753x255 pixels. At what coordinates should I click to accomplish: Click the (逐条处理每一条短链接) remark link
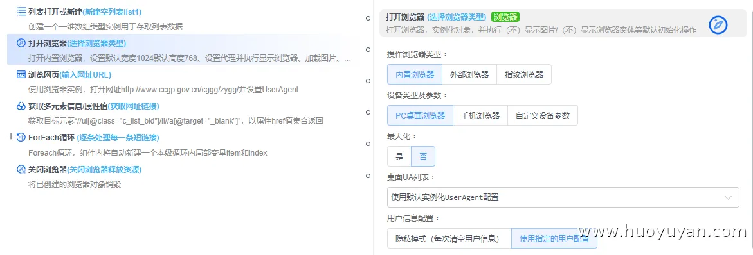click(x=118, y=138)
